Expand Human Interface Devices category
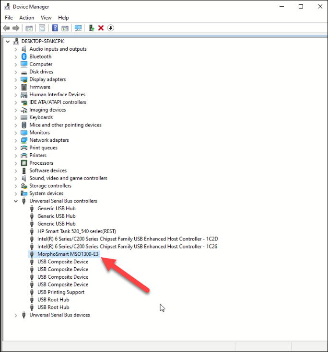328x352 pixels. [16, 95]
